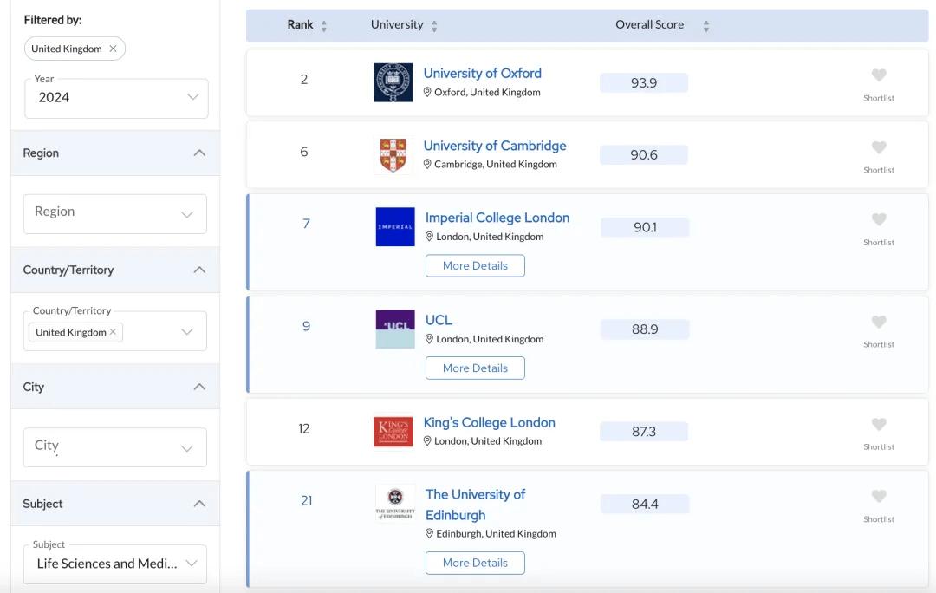This screenshot has width=936, height=593.
Task: Click rank number 21 for Edinburgh
Action: click(x=306, y=500)
